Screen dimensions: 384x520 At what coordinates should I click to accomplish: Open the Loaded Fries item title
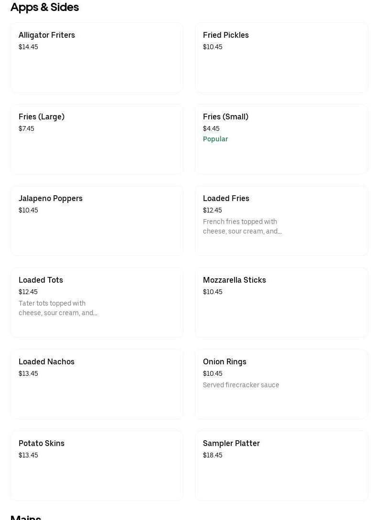(x=226, y=198)
